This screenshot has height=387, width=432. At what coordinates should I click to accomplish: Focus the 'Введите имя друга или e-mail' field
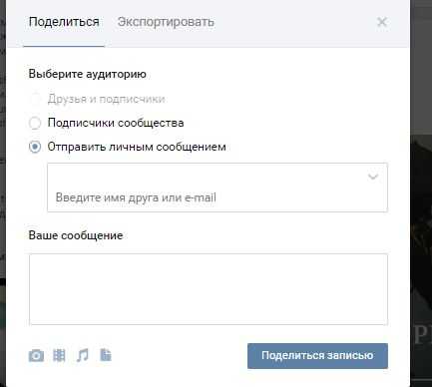tap(217, 188)
